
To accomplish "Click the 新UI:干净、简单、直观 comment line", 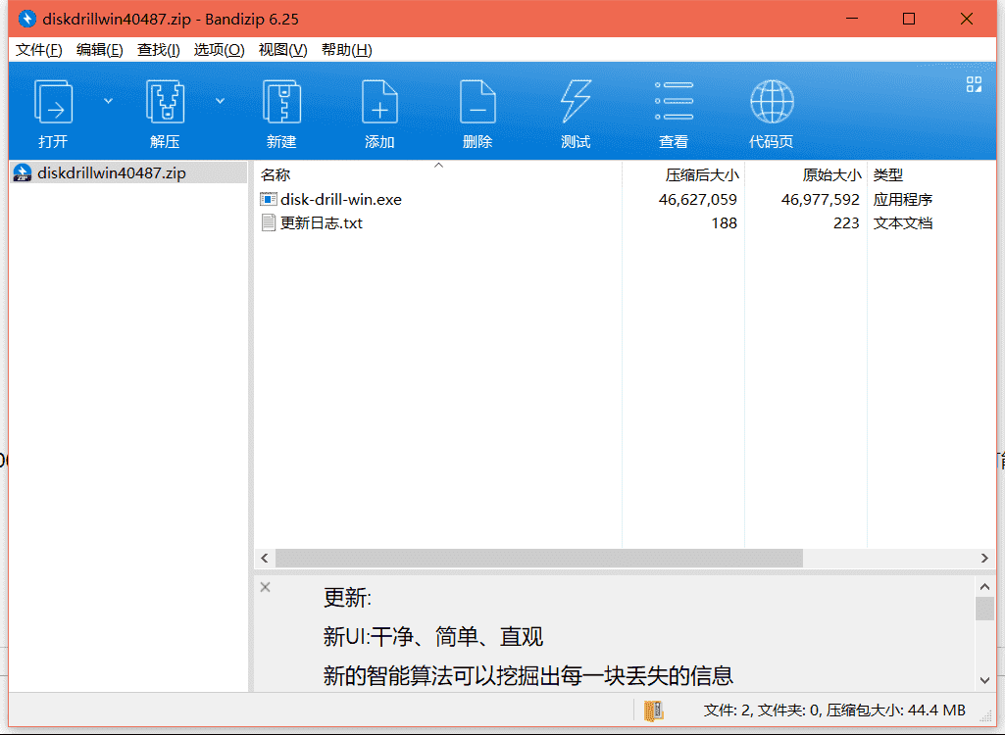I will (433, 636).
